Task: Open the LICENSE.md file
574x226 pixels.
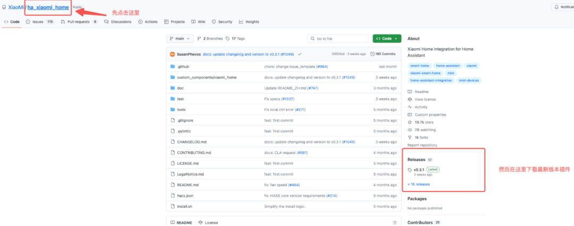Action: pyautogui.click(x=188, y=163)
